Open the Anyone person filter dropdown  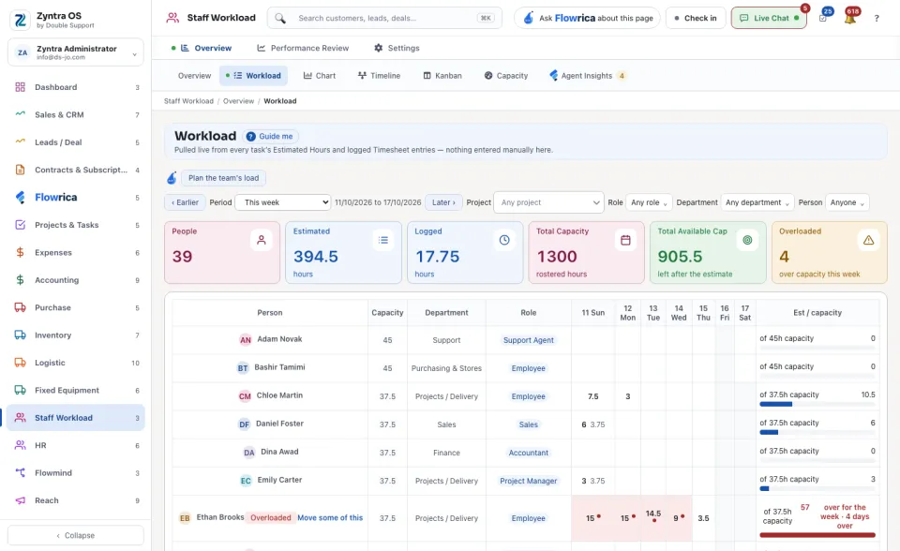(x=847, y=202)
